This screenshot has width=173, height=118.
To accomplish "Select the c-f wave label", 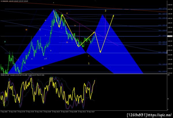I will click(x=46, y=59).
